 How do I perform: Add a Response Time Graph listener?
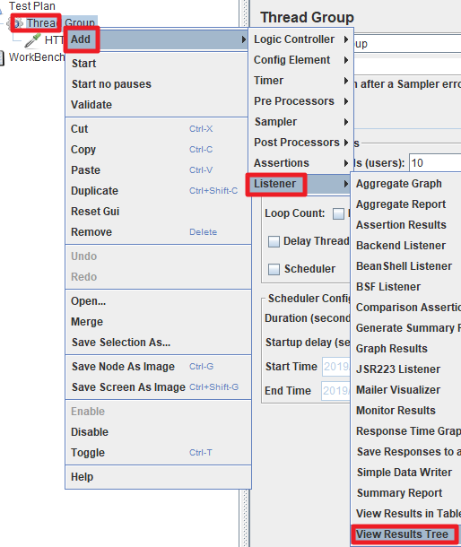click(x=406, y=430)
